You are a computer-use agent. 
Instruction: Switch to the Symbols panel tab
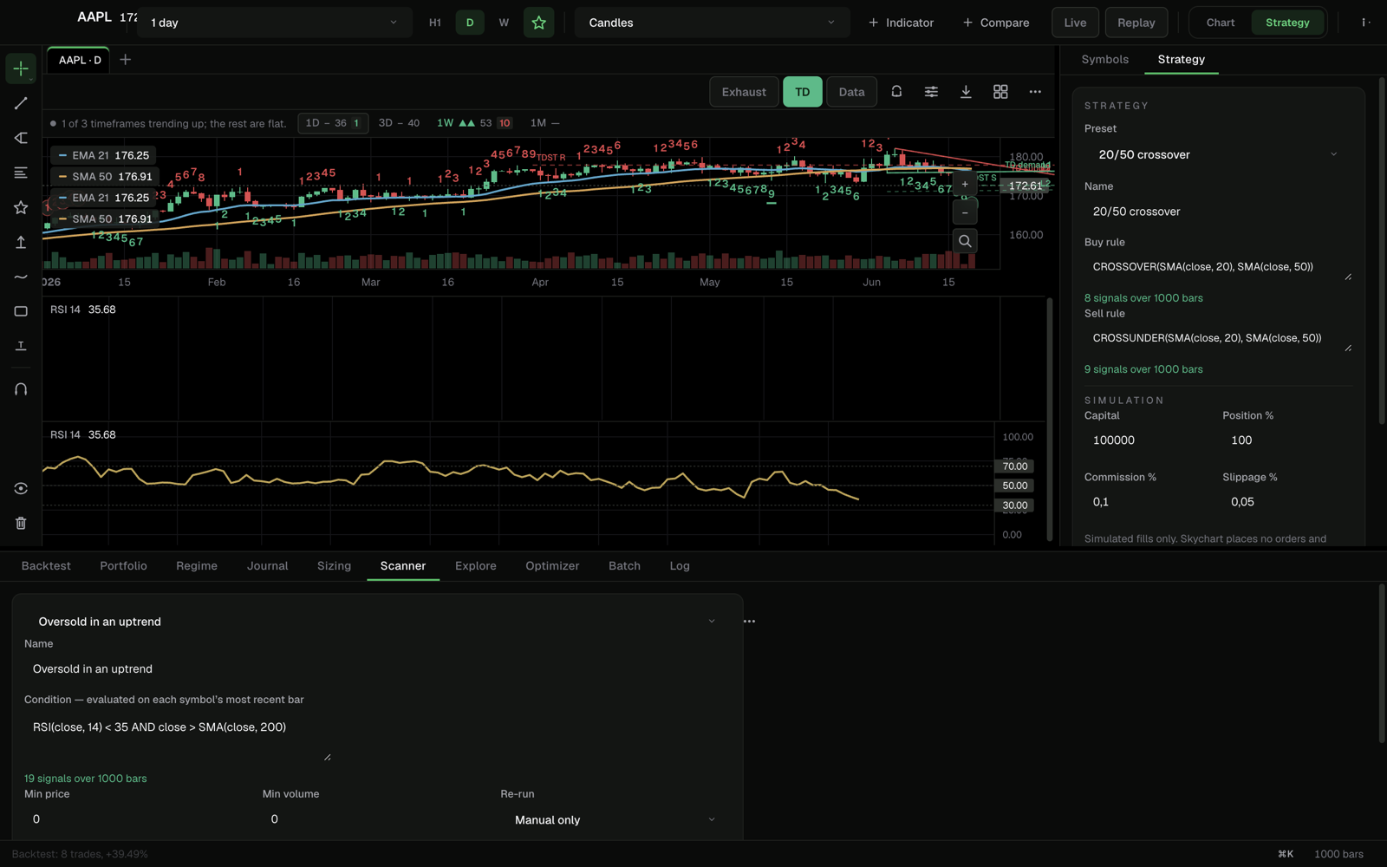pos(1104,60)
